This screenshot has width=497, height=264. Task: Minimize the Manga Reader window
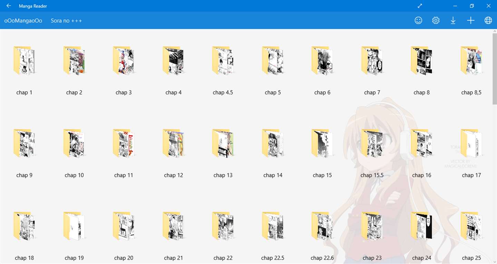click(x=455, y=6)
